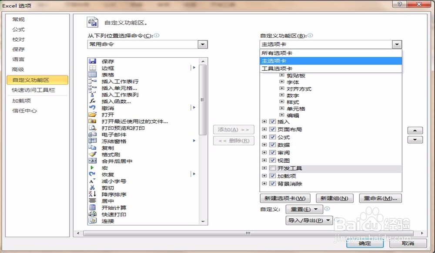Image resolution: width=435 pixels, height=253 pixels.
Task: Select the Sort Descending (降序排序) icon
Action: point(92,194)
